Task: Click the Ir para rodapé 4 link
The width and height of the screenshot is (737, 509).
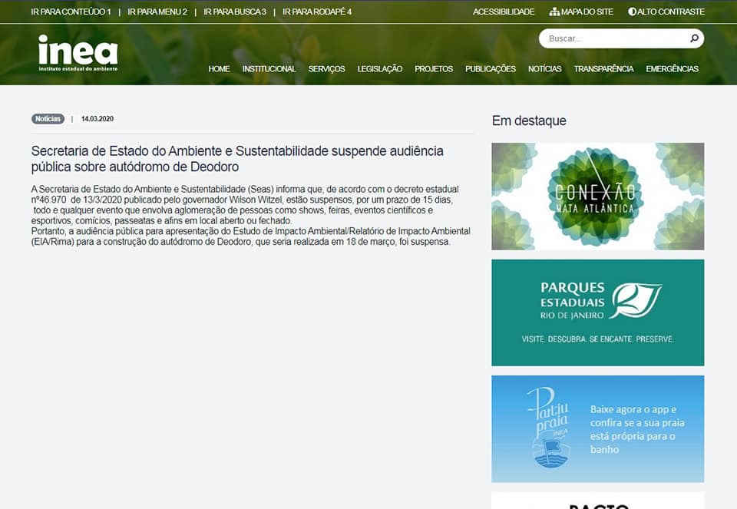Action: point(317,12)
